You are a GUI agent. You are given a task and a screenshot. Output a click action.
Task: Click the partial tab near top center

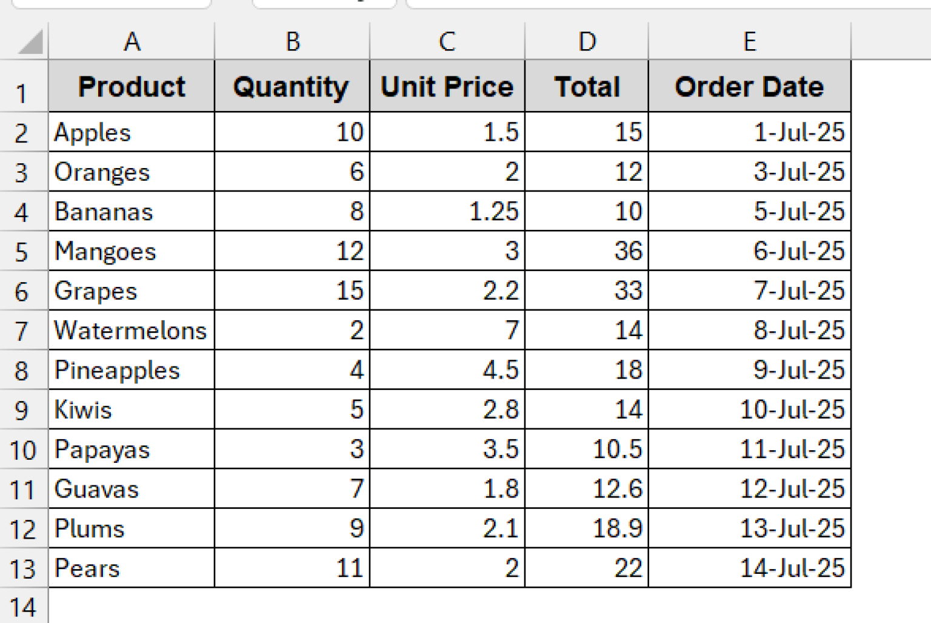(x=324, y=5)
